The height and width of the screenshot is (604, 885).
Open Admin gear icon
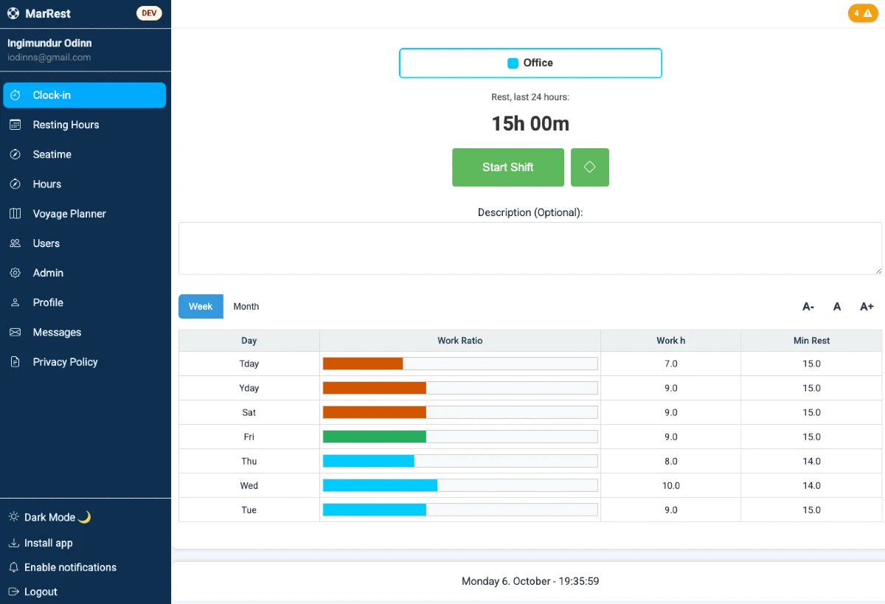pos(15,273)
